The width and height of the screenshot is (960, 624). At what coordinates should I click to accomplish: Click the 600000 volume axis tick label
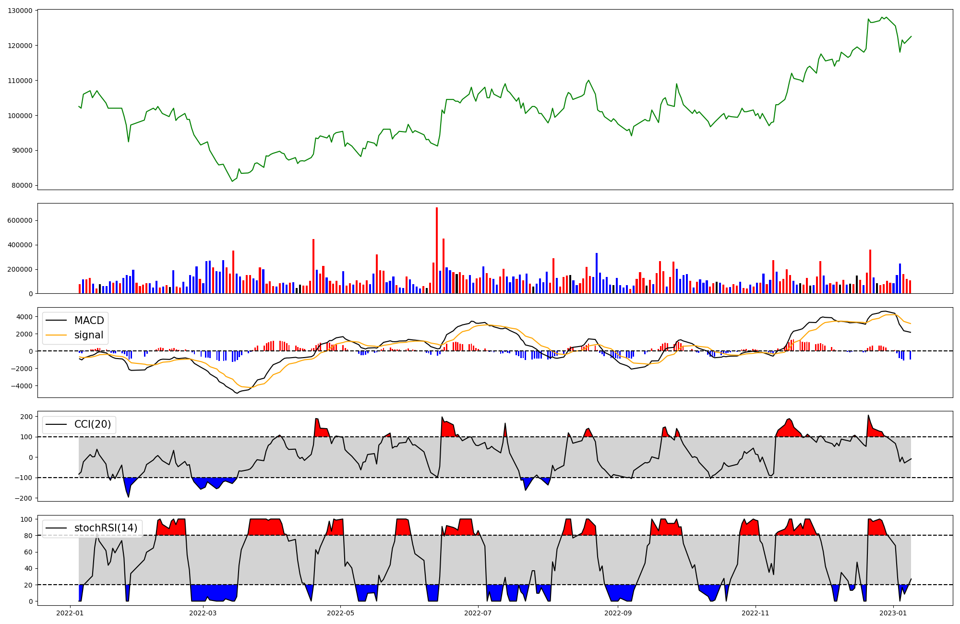pos(20,221)
